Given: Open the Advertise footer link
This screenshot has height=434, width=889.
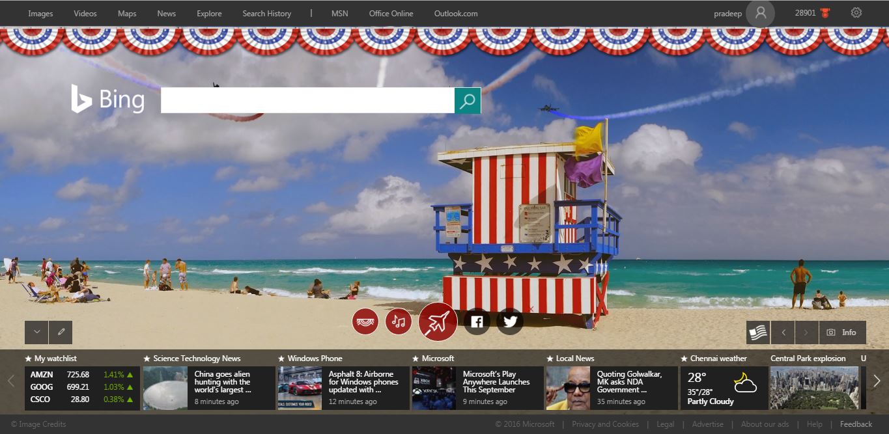Looking at the screenshot, I should coord(708,424).
